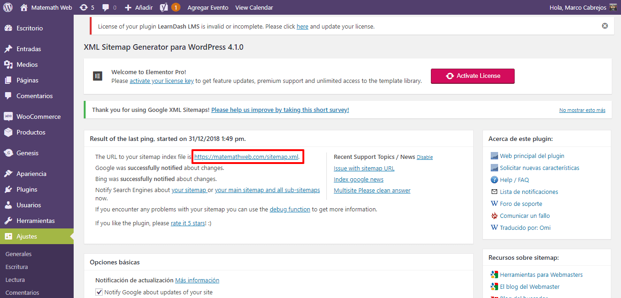Image resolution: width=621 pixels, height=298 pixels.
Task: Click the Medios media icon
Action: click(x=8, y=64)
